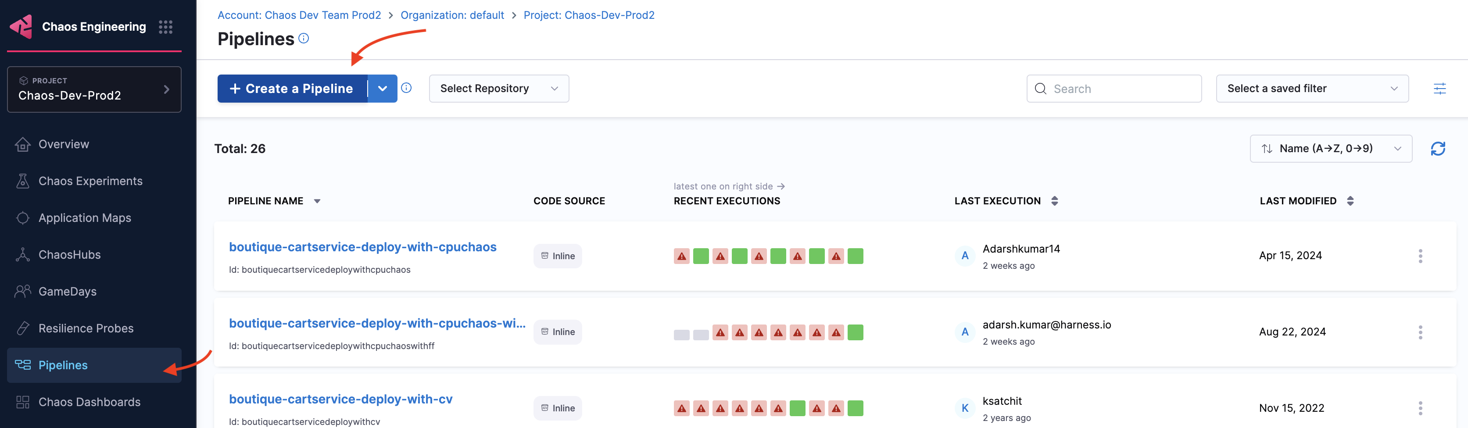1468x428 pixels.
Task: Toggle Pipeline Name sort order
Action: click(x=317, y=201)
